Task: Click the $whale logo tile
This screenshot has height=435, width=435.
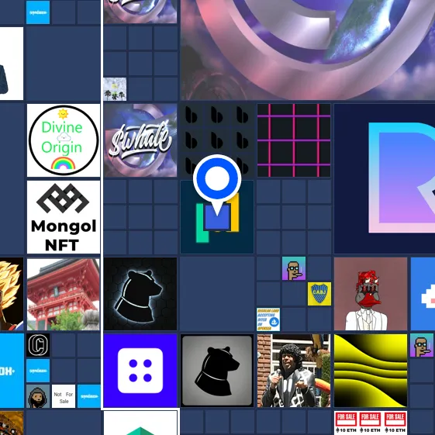Action: [x=140, y=140]
